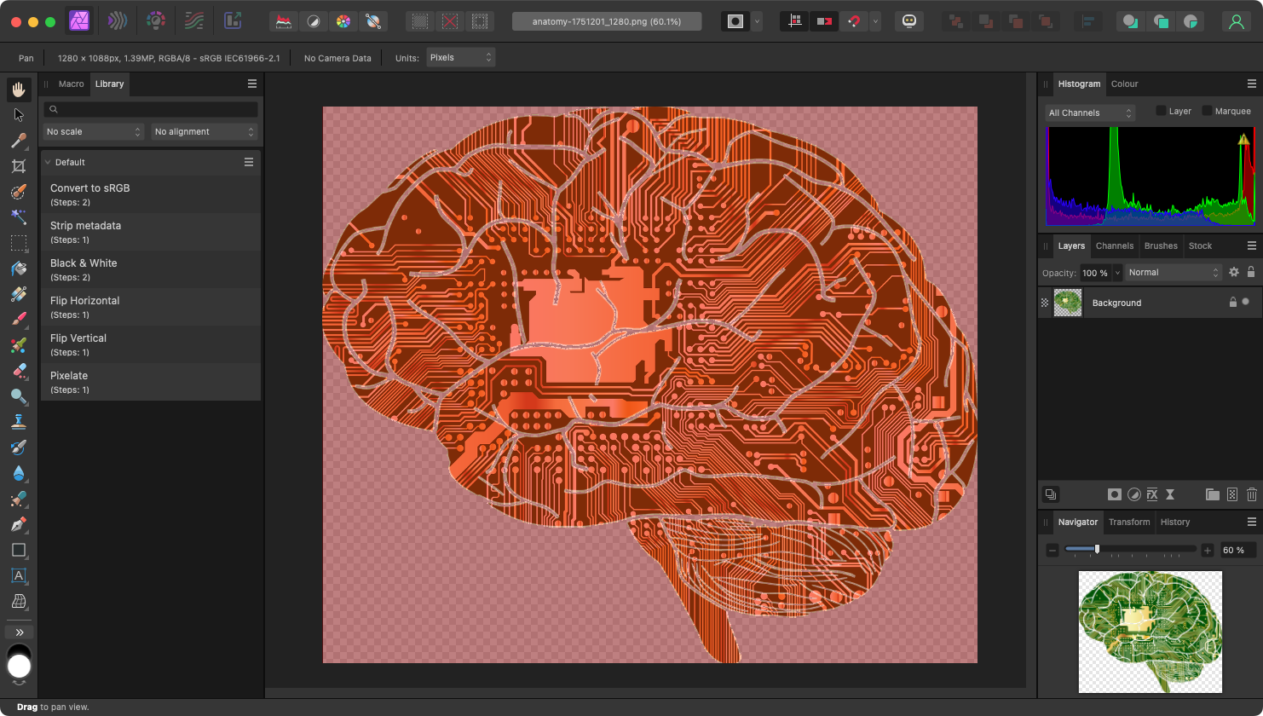Choose the Rectangle shape tool
The height and width of the screenshot is (716, 1263).
[19, 550]
